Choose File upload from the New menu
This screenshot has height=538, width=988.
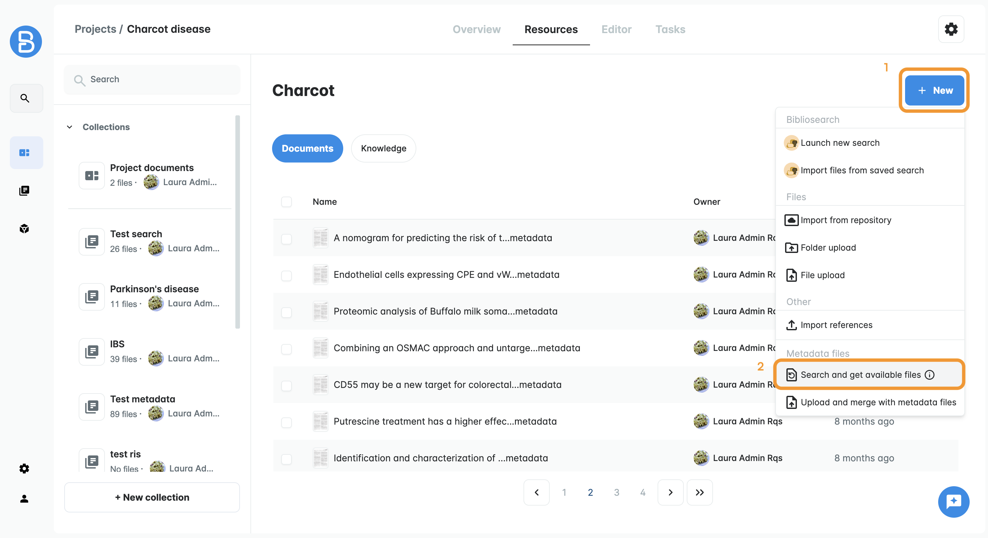tap(822, 275)
